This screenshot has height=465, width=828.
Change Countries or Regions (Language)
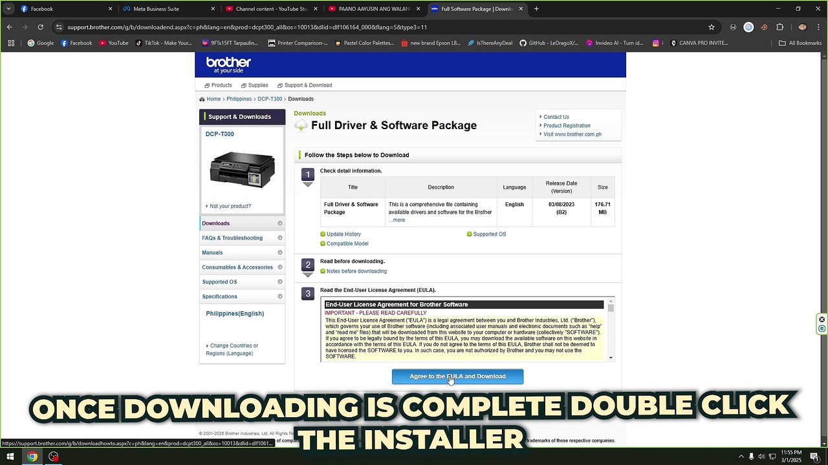[x=233, y=349]
